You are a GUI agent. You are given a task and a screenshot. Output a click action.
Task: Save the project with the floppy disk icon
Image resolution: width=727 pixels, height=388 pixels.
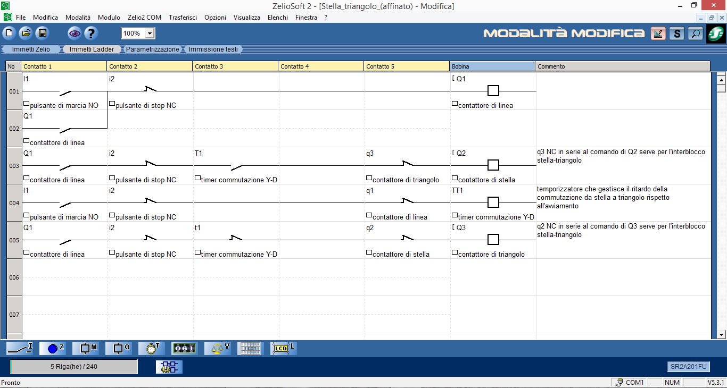[x=42, y=33]
